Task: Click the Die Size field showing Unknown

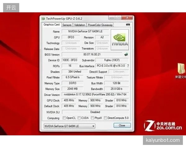Action: (x=102, y=43)
